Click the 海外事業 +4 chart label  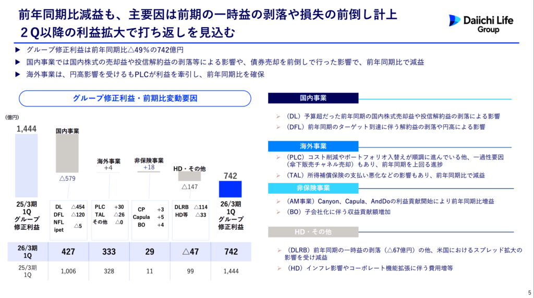tap(108, 164)
